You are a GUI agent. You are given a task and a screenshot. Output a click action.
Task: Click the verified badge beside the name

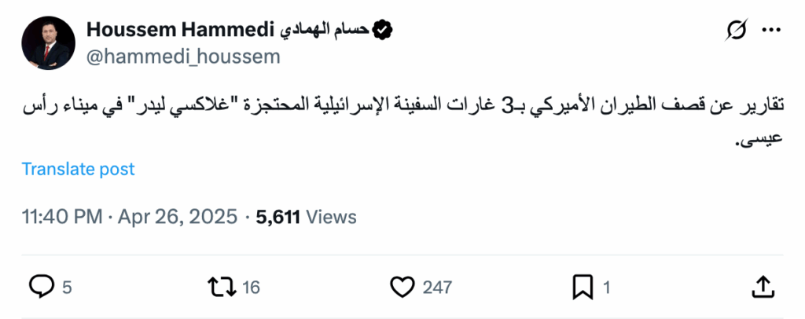(x=382, y=30)
